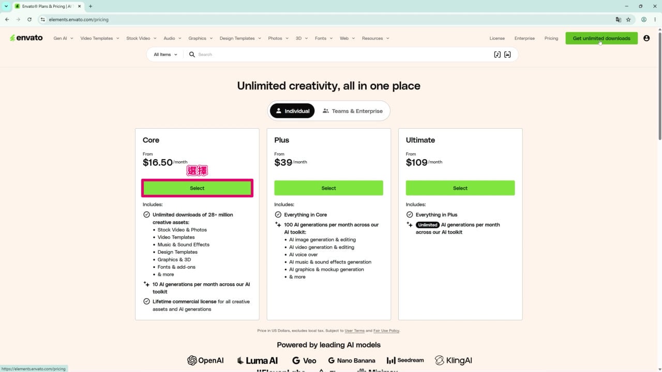Click the Seedream logo
662x372 pixels.
[405, 360]
